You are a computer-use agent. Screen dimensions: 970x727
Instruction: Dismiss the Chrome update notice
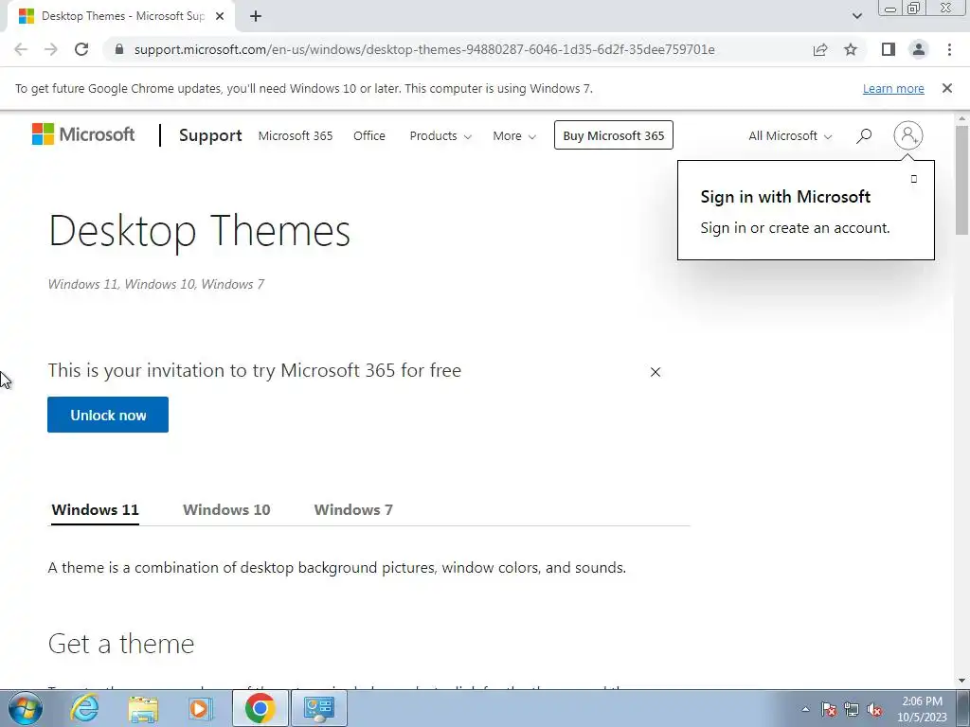pos(947,88)
